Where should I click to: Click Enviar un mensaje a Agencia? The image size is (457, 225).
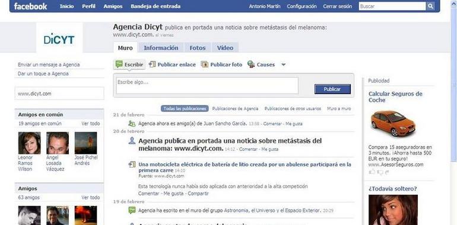click(x=49, y=65)
